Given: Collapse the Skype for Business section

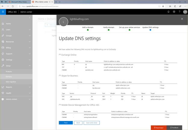Looking at the screenshot, I should pyautogui.click(x=60, y=76).
